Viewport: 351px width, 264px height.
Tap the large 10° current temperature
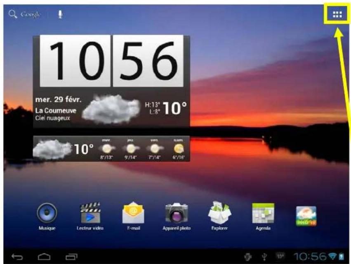point(174,108)
